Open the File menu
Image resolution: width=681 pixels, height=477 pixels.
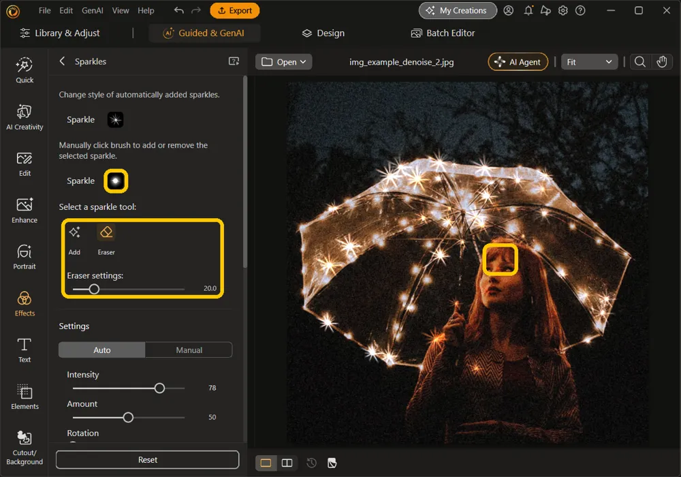(x=45, y=10)
